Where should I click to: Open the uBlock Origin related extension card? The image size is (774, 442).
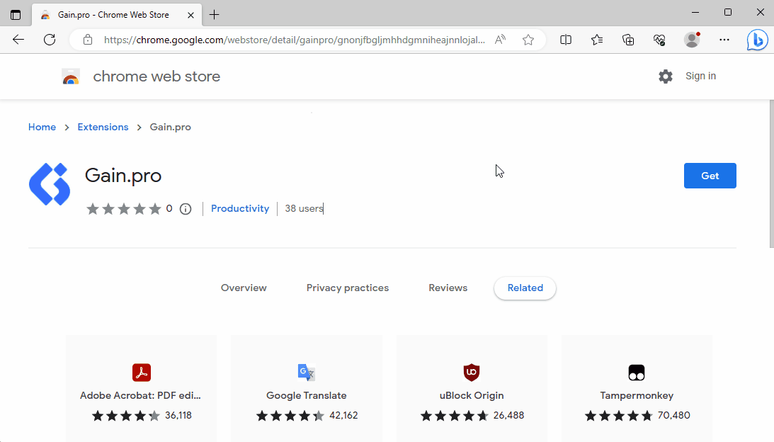pos(472,390)
